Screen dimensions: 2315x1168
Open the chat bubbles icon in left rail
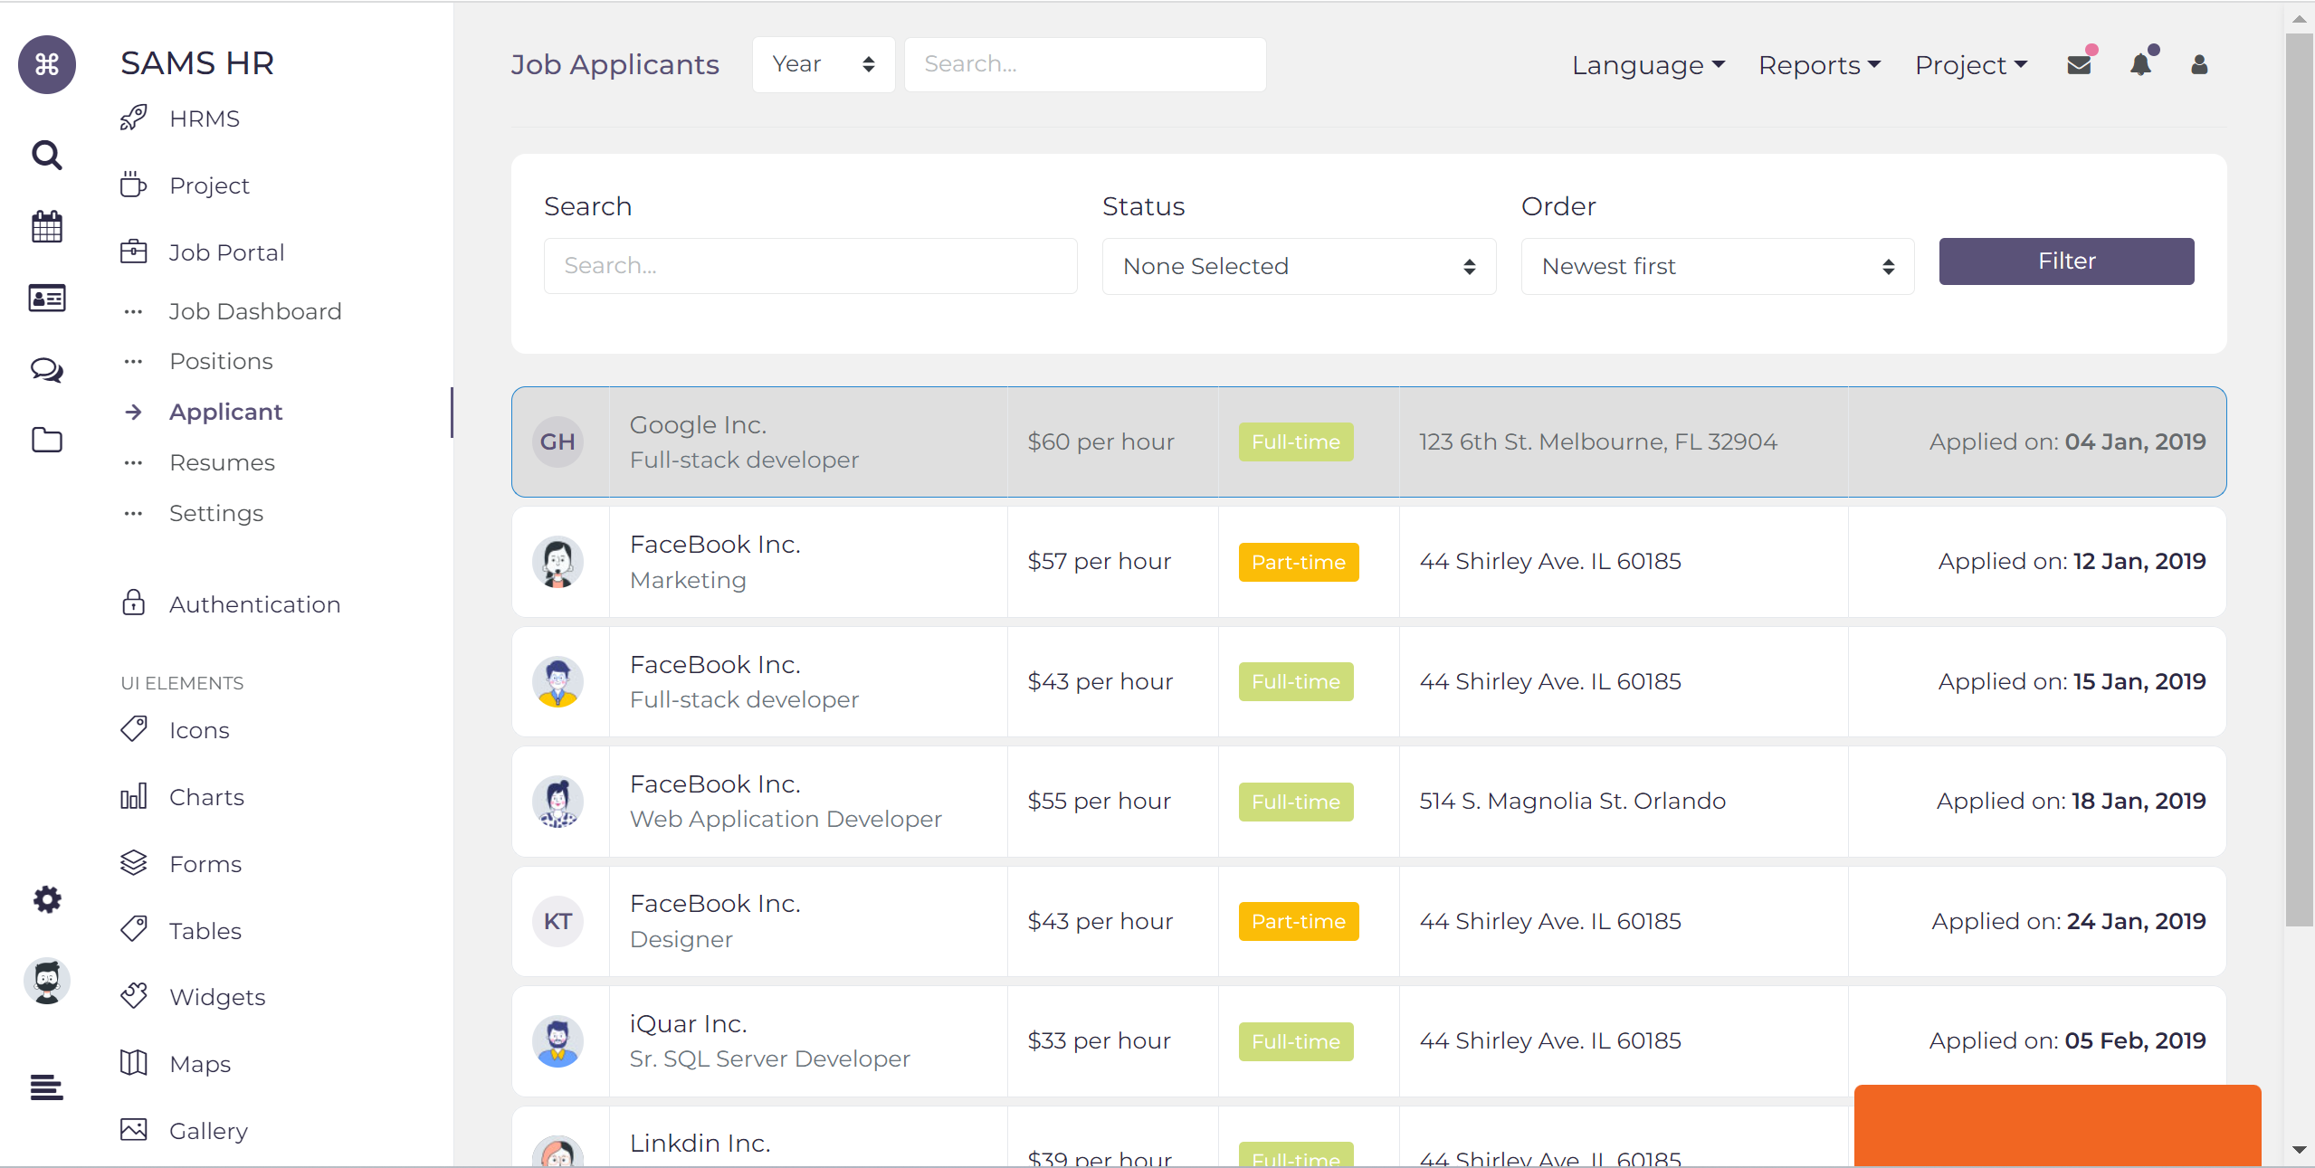coord(47,369)
